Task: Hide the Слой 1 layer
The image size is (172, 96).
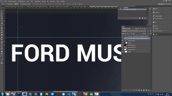Action: [123, 43]
